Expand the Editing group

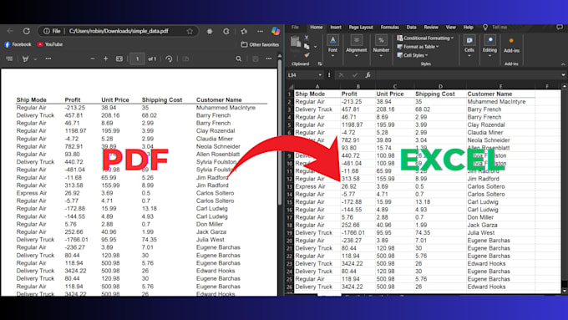[489, 46]
